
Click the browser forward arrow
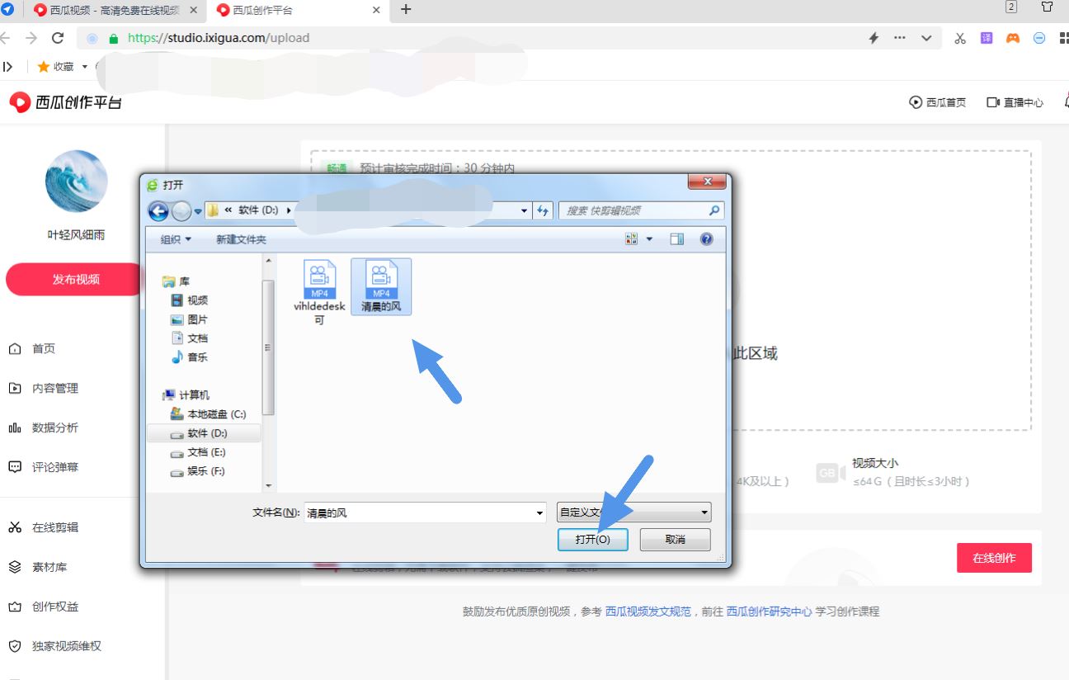pyautogui.click(x=31, y=38)
